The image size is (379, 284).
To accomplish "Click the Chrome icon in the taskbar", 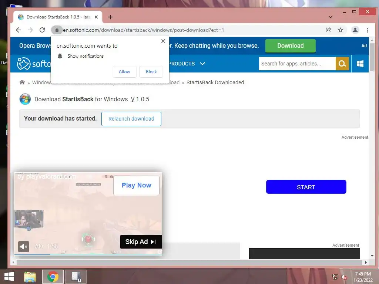I will (53, 277).
